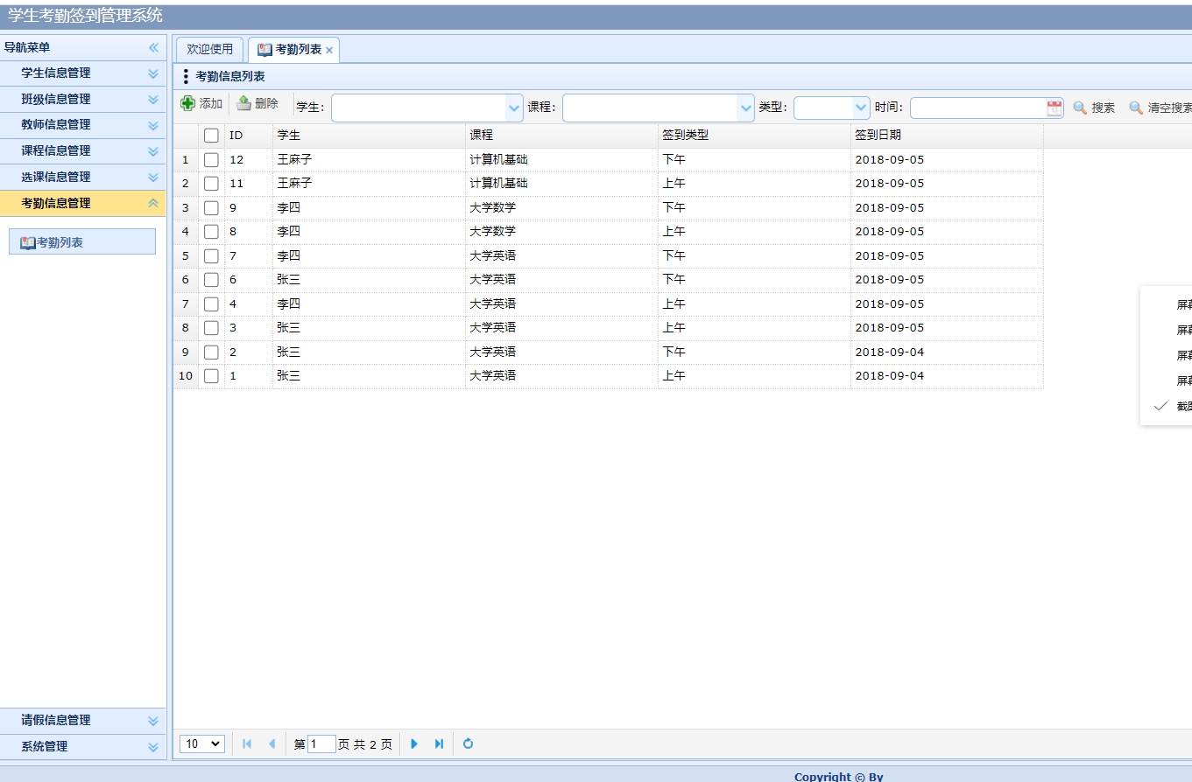
Task: Open the page size dropdown showing 10
Action: pos(202,744)
